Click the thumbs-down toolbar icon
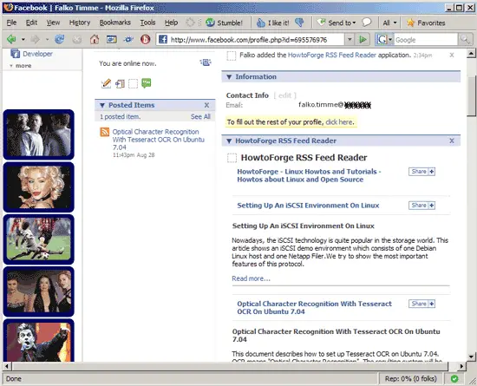This screenshot has height=386, width=477. tap(299, 23)
